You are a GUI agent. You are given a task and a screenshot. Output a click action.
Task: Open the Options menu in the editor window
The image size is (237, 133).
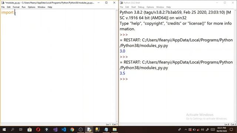(x=31, y=7)
